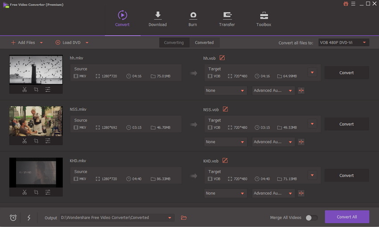Open the gift box promotion icon

346,4
